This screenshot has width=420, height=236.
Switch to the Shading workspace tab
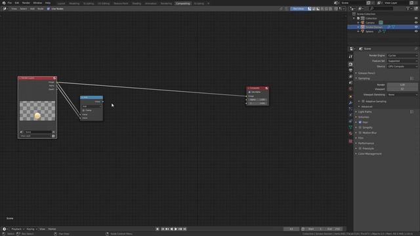[136, 3]
